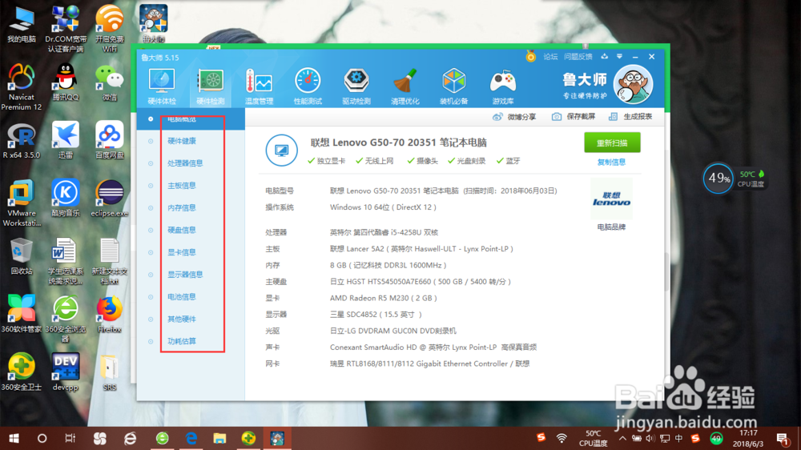Click the 鲁大师 mascot avatar
This screenshot has height=450, width=801.
pyautogui.click(x=633, y=85)
